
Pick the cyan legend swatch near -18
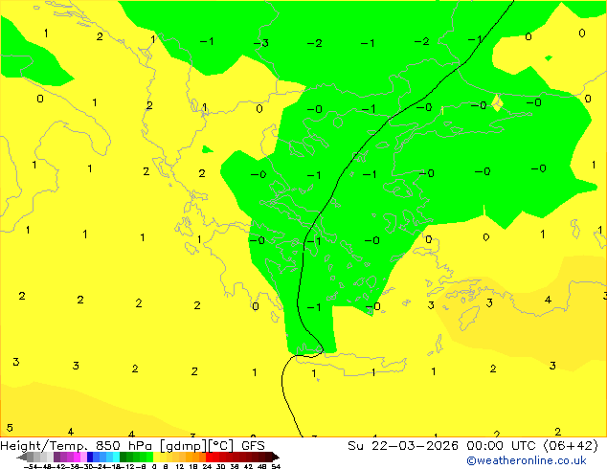(x=116, y=457)
